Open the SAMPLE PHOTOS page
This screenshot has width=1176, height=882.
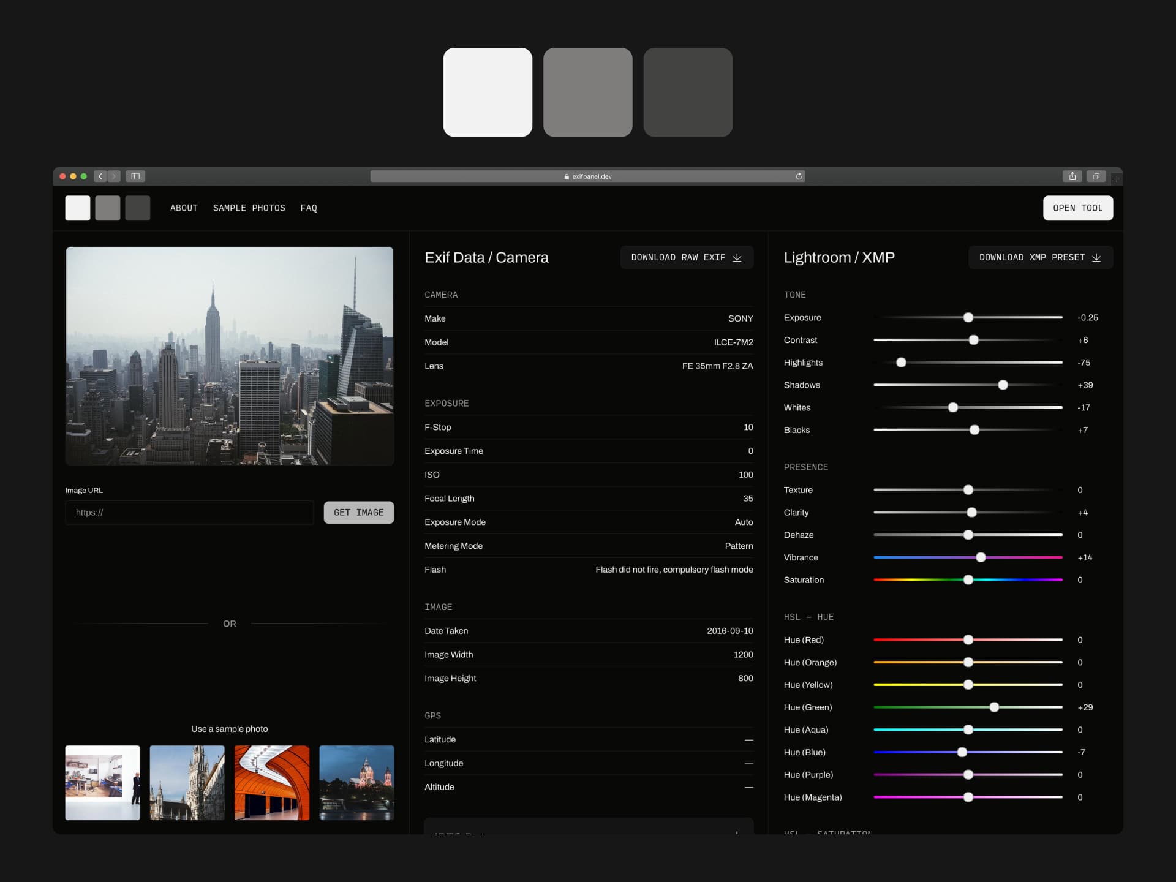pos(249,208)
